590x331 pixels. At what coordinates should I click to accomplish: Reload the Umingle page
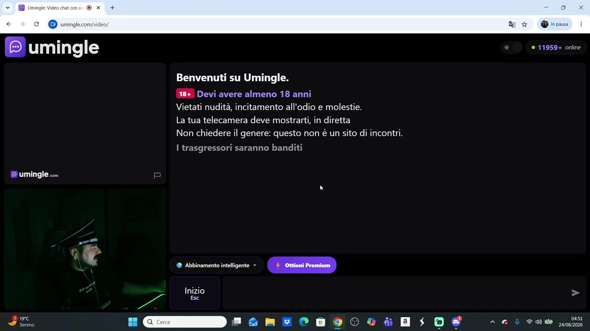(x=36, y=24)
